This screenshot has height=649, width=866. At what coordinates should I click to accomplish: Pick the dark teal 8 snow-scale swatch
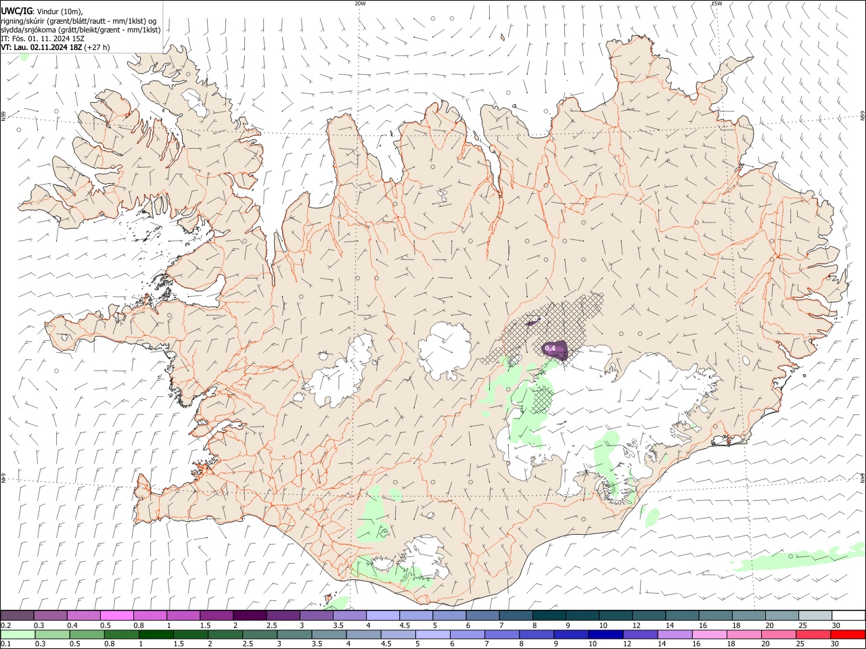pyautogui.click(x=549, y=615)
